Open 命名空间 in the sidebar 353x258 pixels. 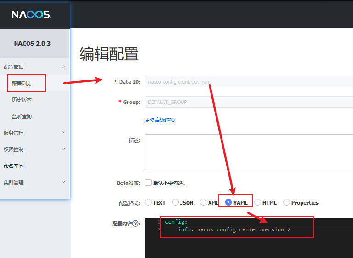coord(14,166)
